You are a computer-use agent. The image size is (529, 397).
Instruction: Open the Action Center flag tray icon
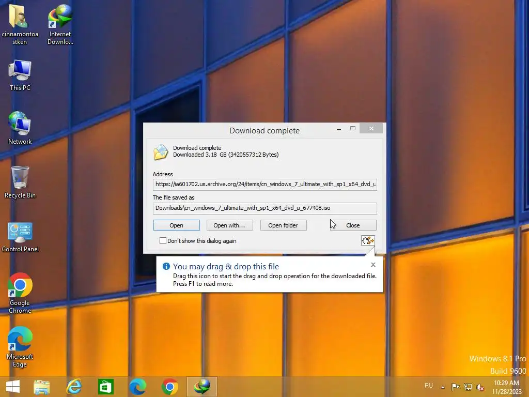[x=455, y=387]
